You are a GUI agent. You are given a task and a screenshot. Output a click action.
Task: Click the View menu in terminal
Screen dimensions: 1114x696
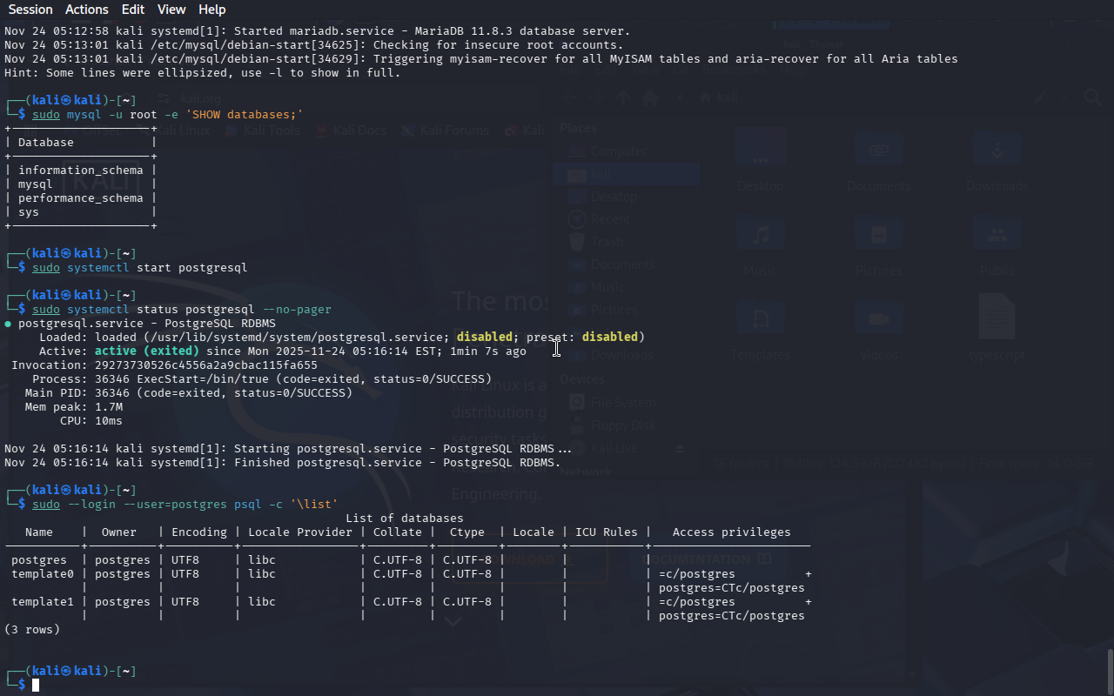point(171,10)
